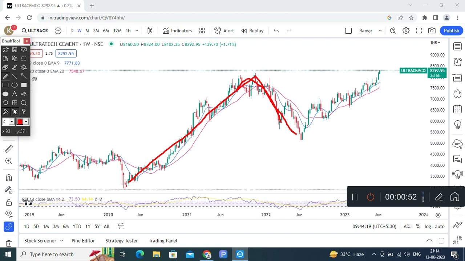Select the paint bucket fill tool

point(24,67)
